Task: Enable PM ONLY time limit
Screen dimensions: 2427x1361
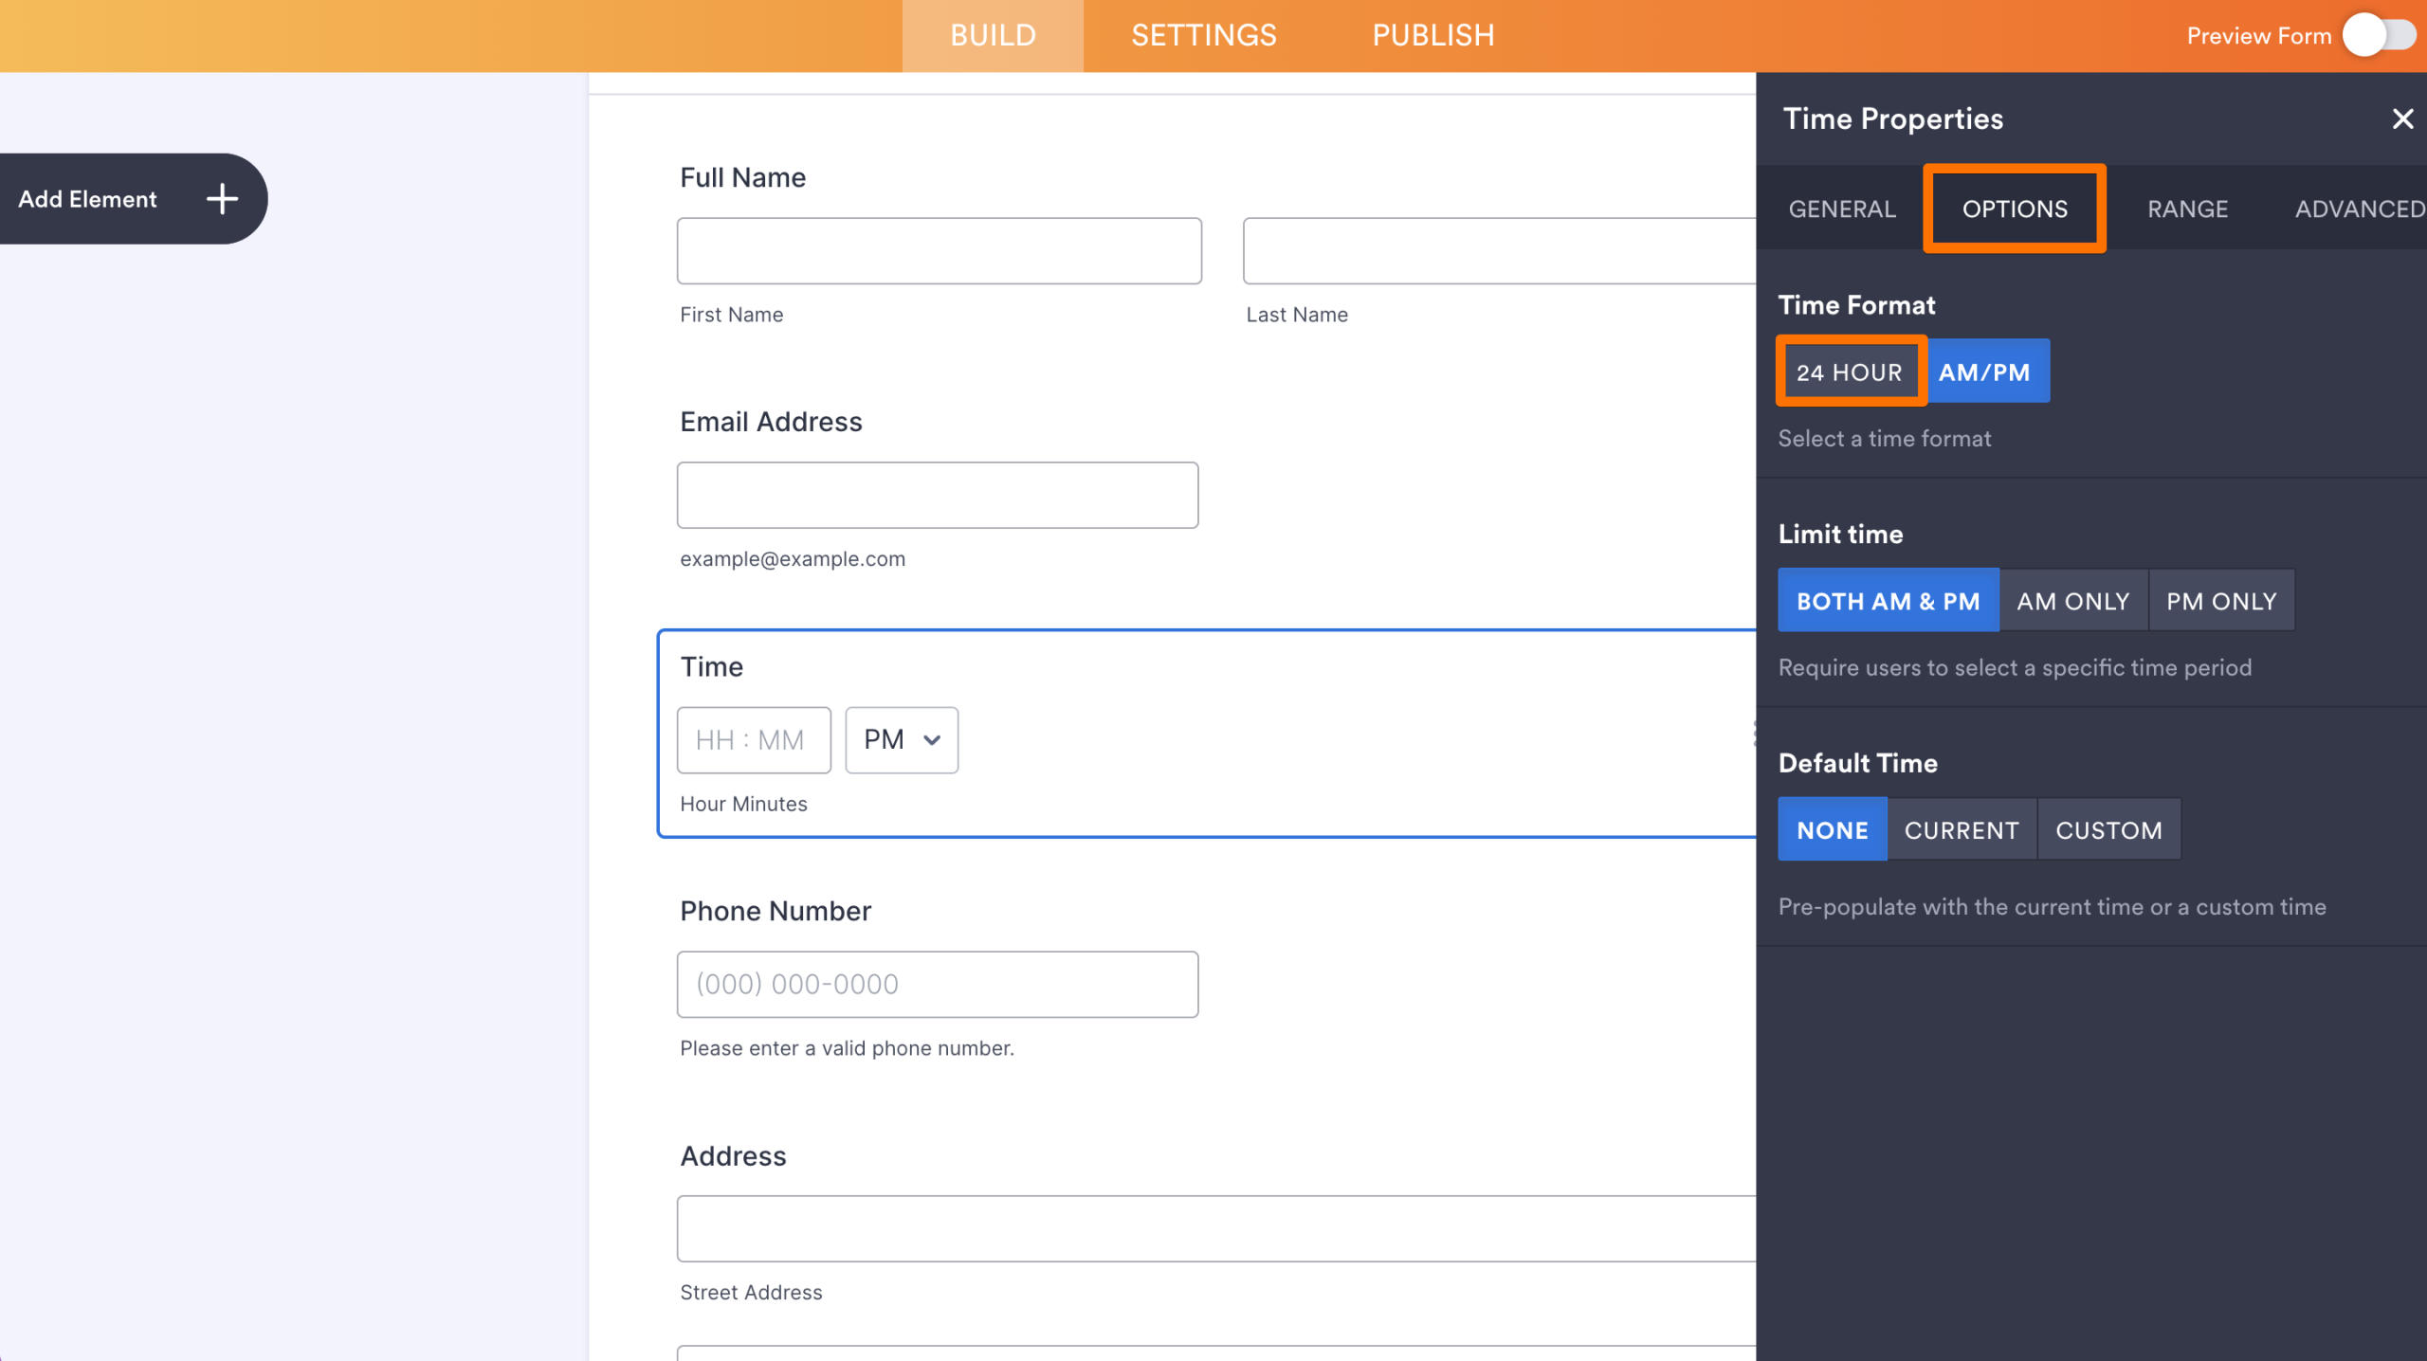Action: [2221, 600]
